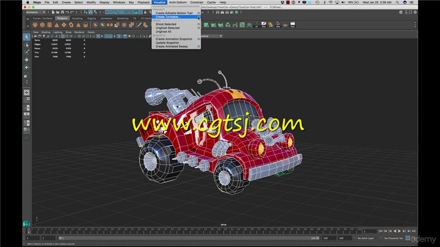Image resolution: width=440 pixels, height=247 pixels.
Task: Open the viewport Shading menu
Action: pos(46,32)
